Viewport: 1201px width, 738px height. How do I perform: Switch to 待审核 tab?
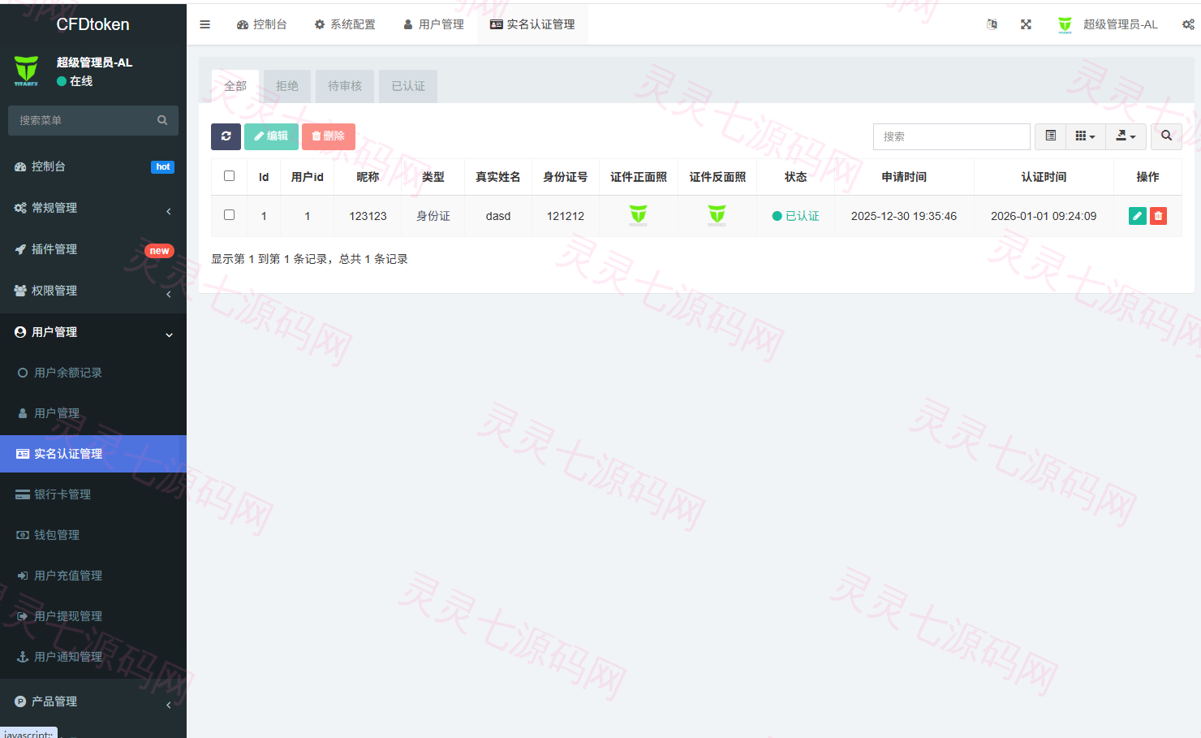coord(345,86)
